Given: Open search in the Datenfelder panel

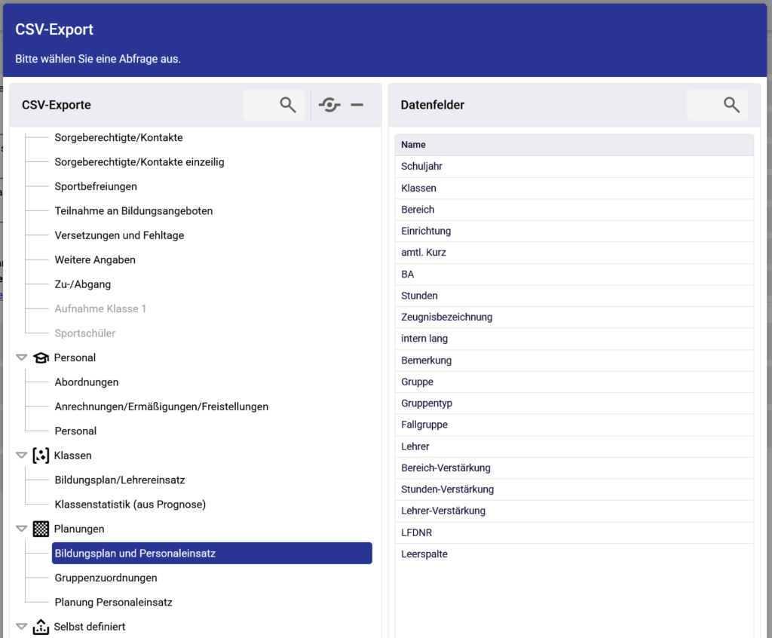Looking at the screenshot, I should (x=731, y=105).
